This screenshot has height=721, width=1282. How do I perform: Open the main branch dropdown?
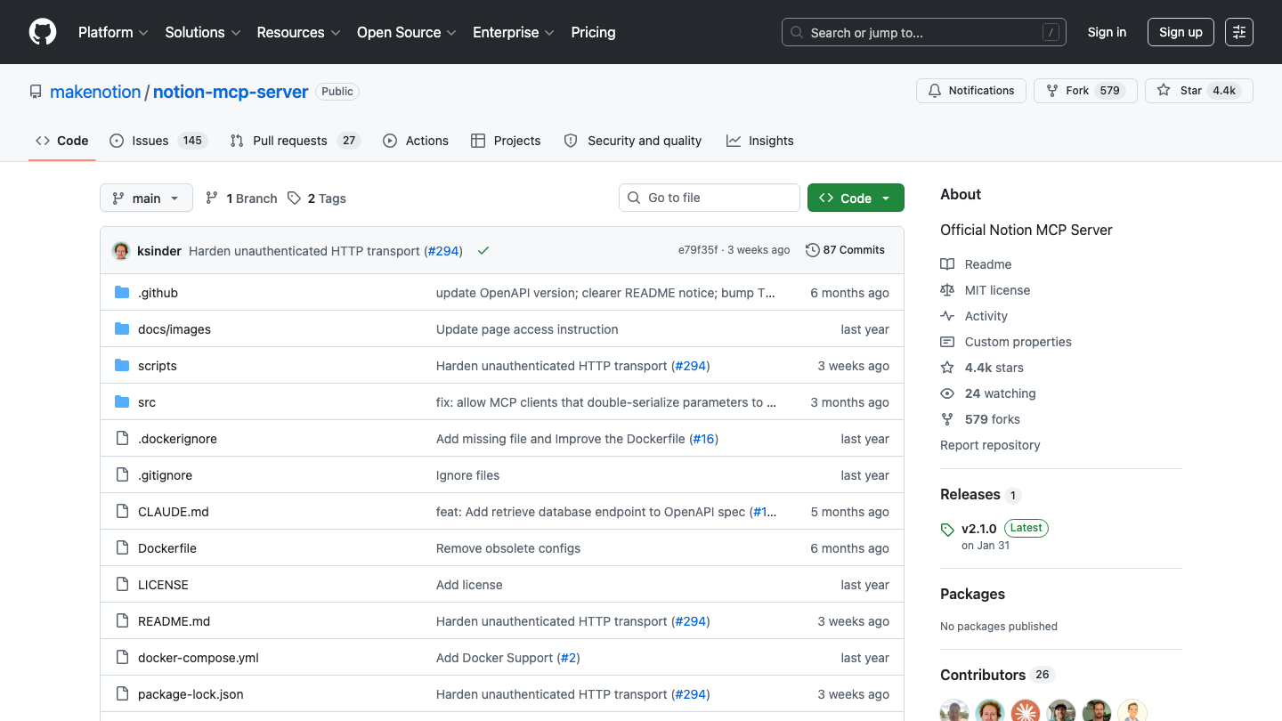click(x=146, y=198)
